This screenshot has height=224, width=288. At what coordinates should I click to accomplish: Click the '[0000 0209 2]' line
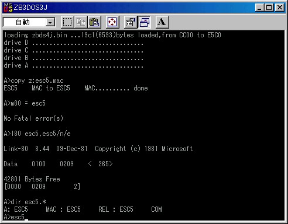click(x=42, y=187)
